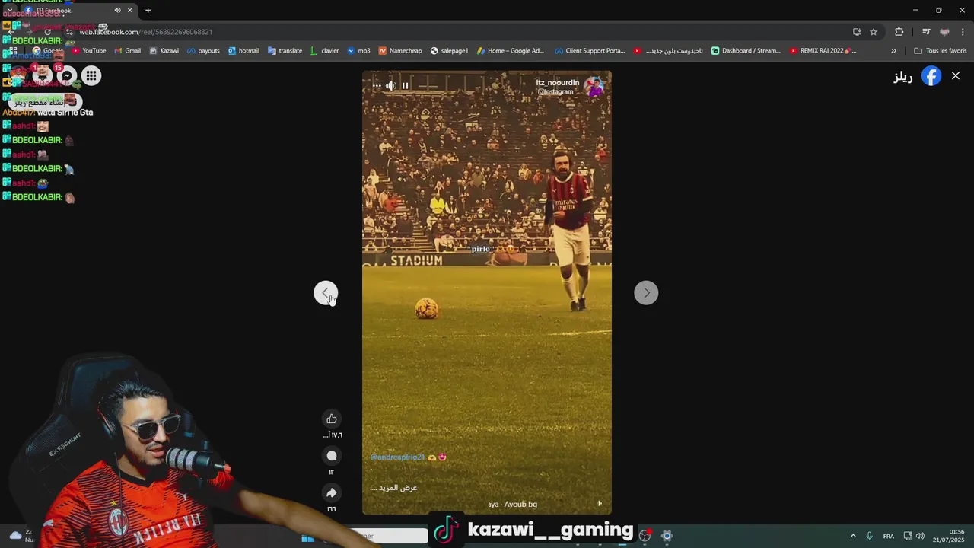Open the payouts bookmark

coord(203,51)
